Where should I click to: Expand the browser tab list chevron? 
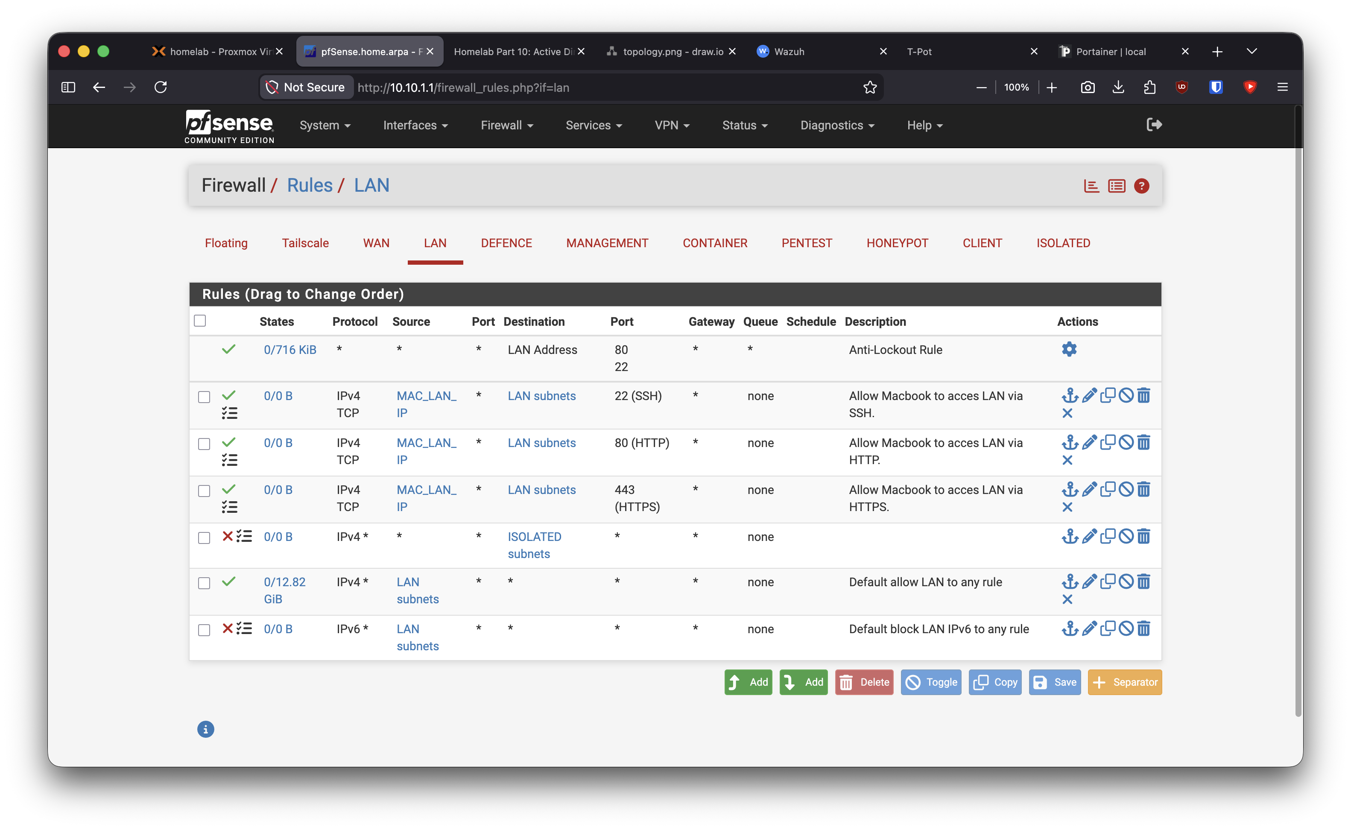(1252, 51)
